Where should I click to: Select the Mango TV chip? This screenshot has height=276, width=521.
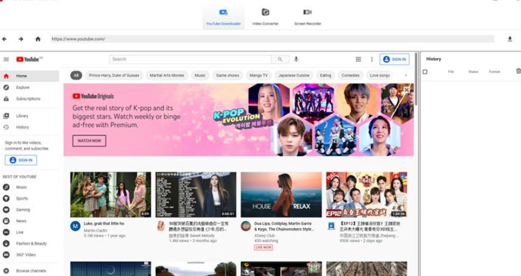pyautogui.click(x=259, y=76)
